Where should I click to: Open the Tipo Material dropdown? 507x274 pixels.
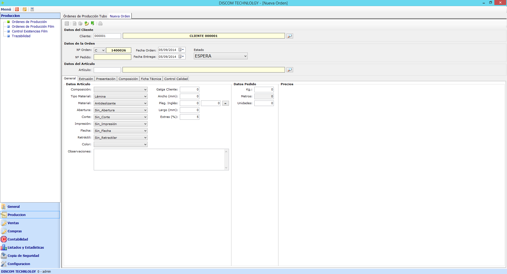click(145, 97)
